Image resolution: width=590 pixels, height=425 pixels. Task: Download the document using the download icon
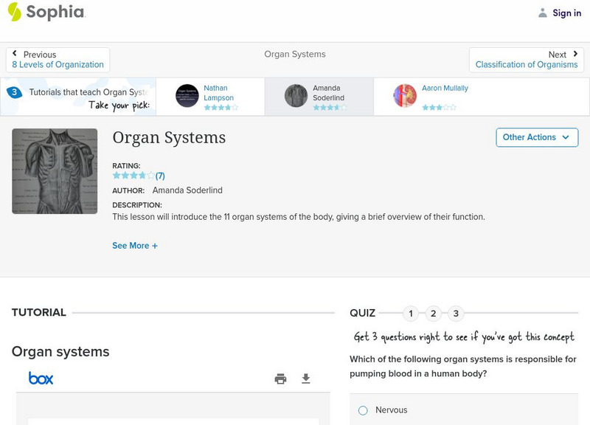(306, 379)
